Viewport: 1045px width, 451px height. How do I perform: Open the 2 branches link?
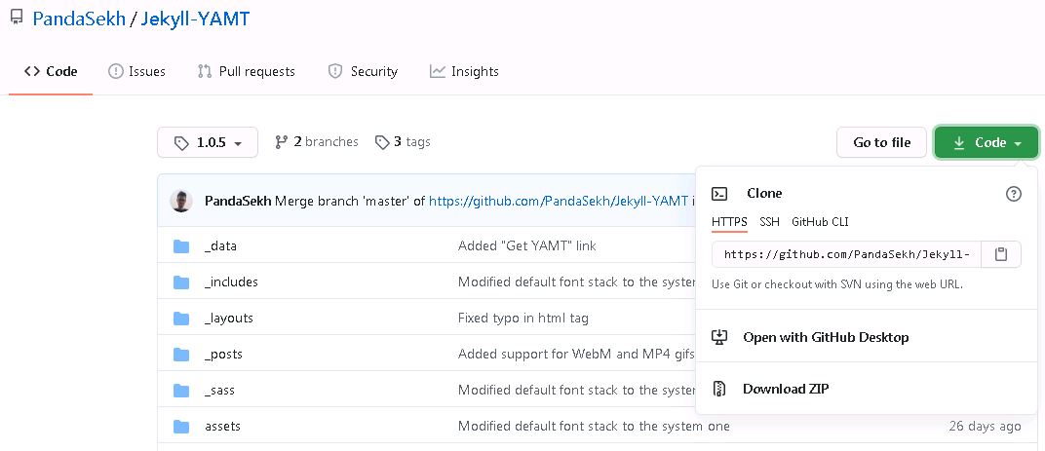pos(317,142)
